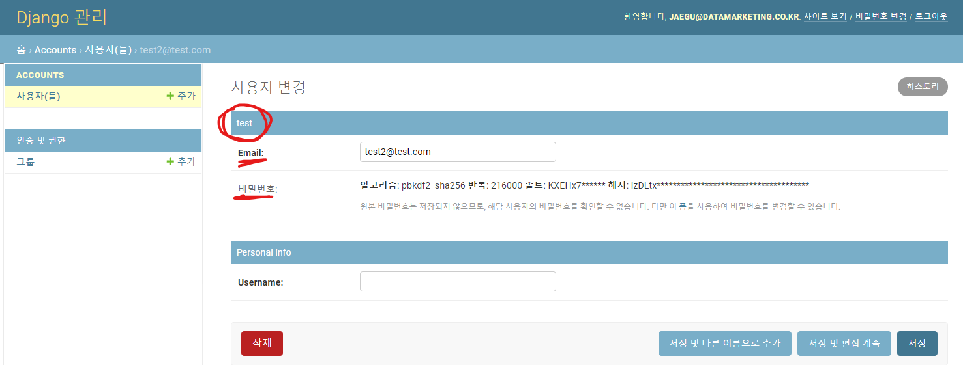Click the 사용자 변경 page heading
Viewport: 963px width, 365px height.
(269, 87)
